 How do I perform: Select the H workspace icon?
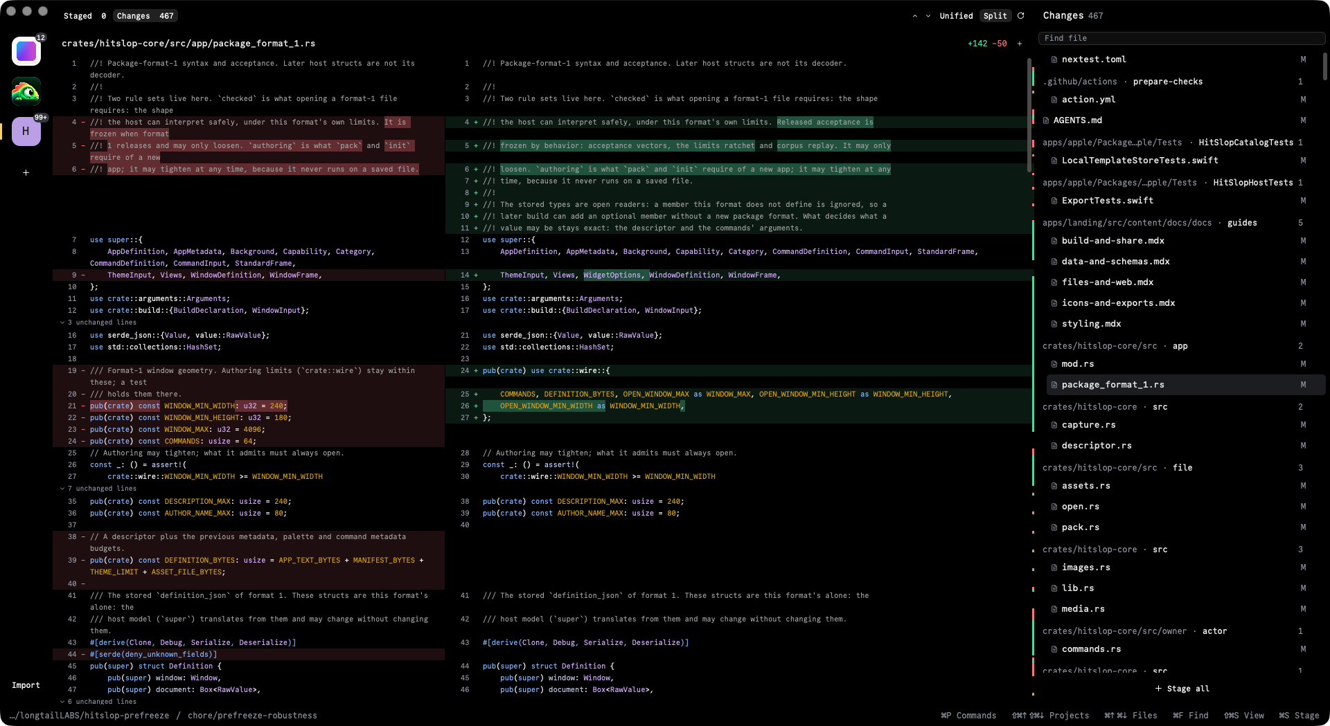[x=26, y=131]
